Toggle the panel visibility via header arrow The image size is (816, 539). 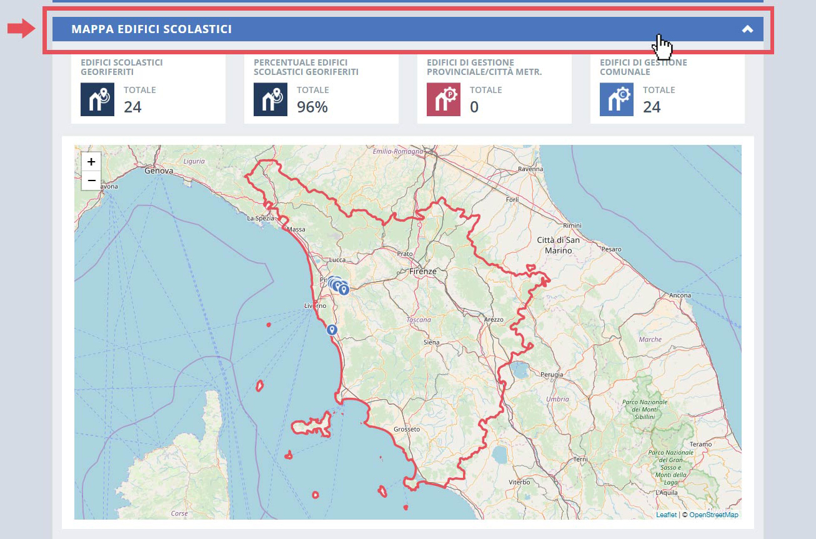(747, 29)
